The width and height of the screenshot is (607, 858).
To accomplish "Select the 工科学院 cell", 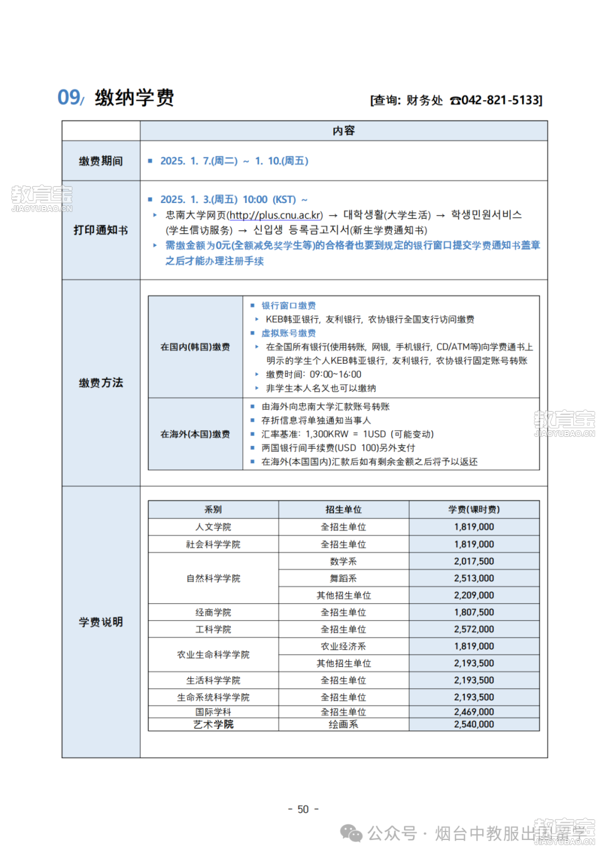I will coord(214,629).
